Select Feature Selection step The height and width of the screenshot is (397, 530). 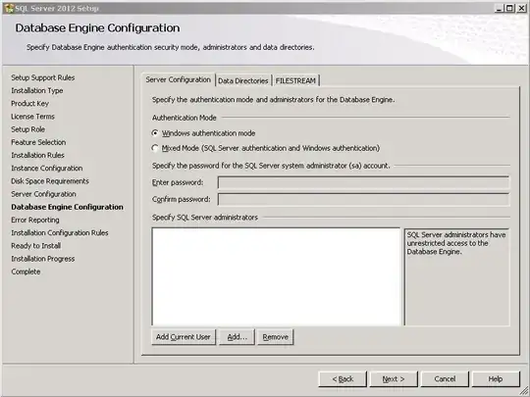(38, 142)
